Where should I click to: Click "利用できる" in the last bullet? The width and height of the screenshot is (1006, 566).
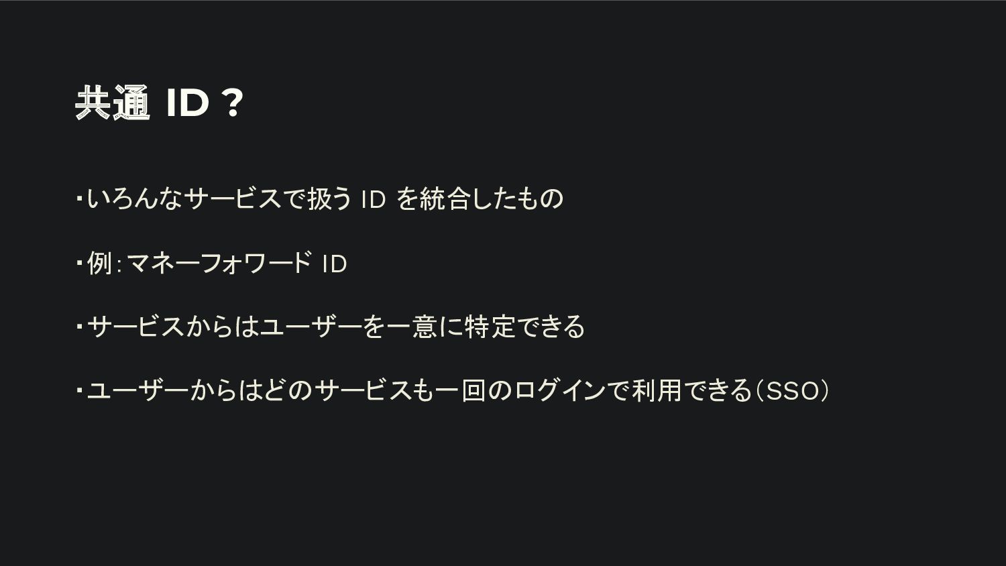692,390
